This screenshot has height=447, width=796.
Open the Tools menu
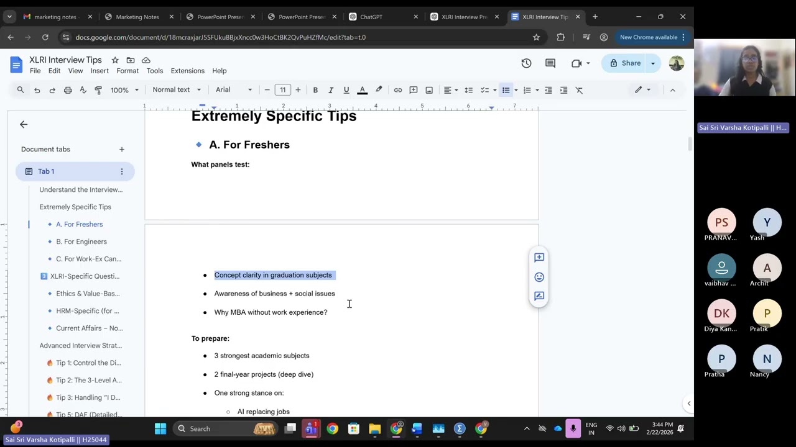pos(155,71)
